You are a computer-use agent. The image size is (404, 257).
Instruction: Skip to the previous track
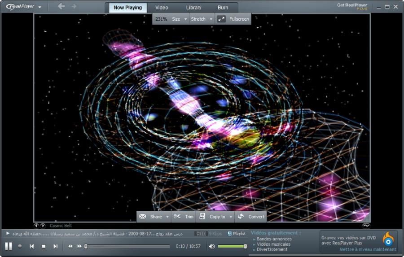pyautogui.click(x=32, y=246)
